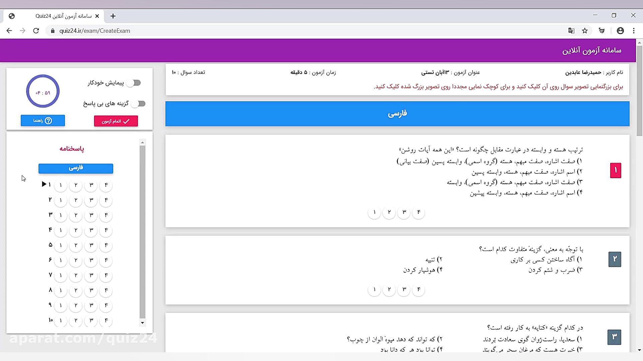This screenshot has height=361, width=643.
Task: Open the browser profile icon
Action: [620, 30]
